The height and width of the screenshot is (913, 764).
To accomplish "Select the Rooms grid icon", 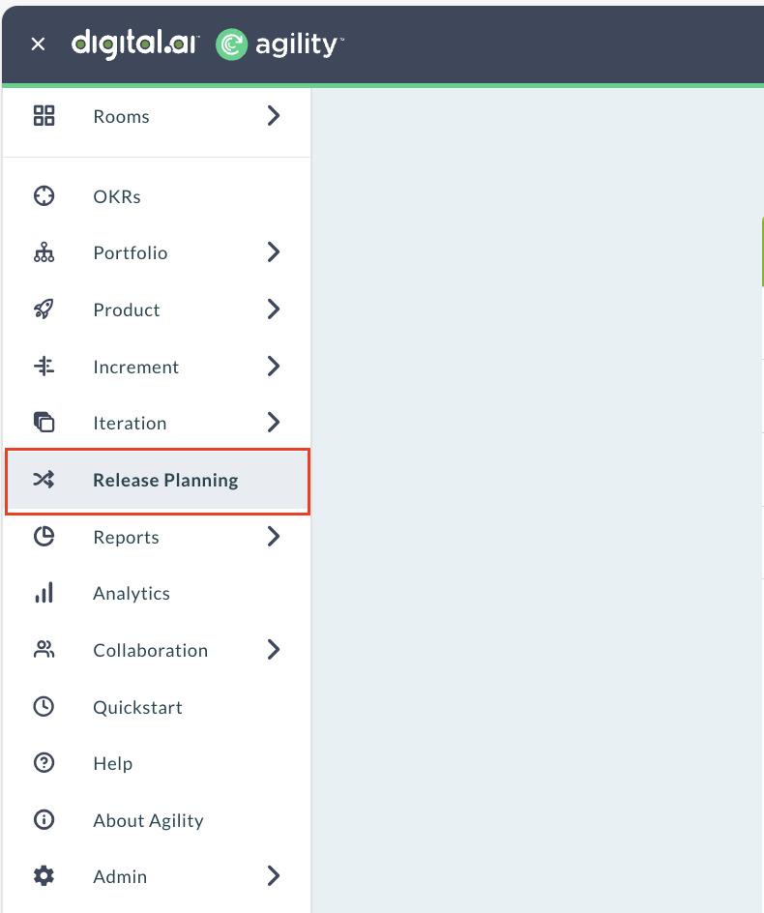I will [x=44, y=115].
